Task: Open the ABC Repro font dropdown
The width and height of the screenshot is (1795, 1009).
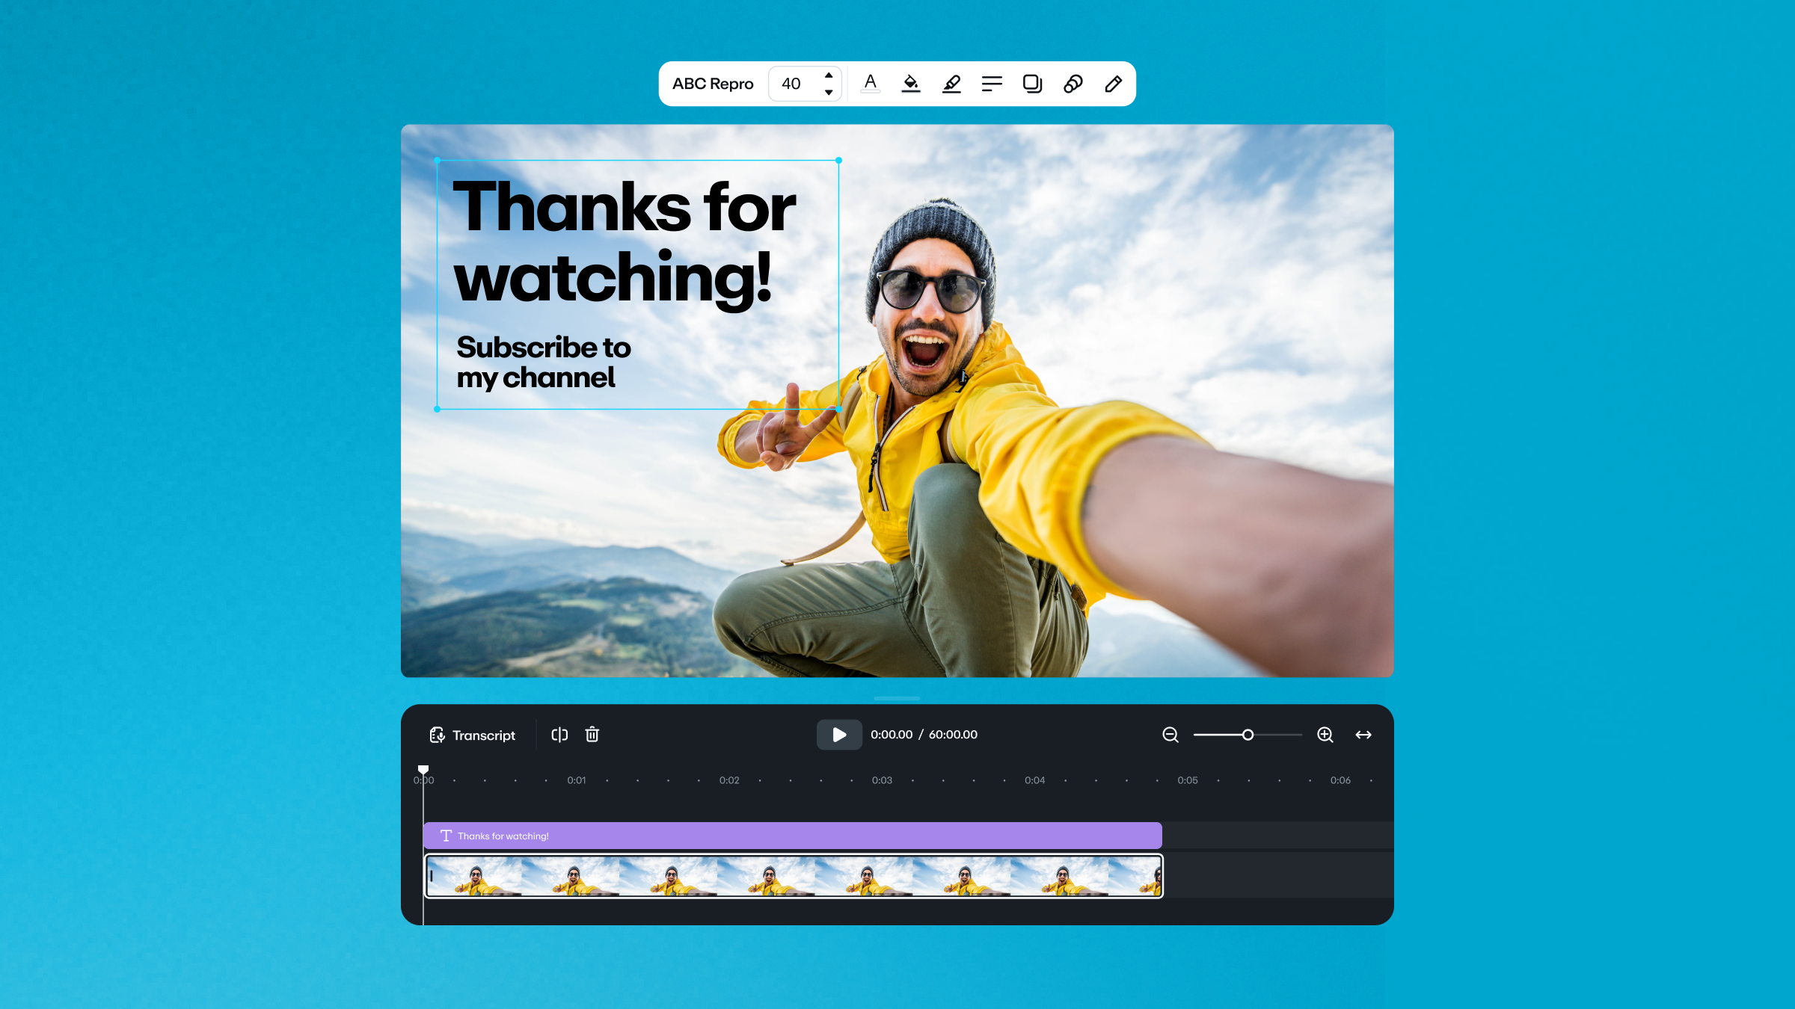Action: pos(712,84)
